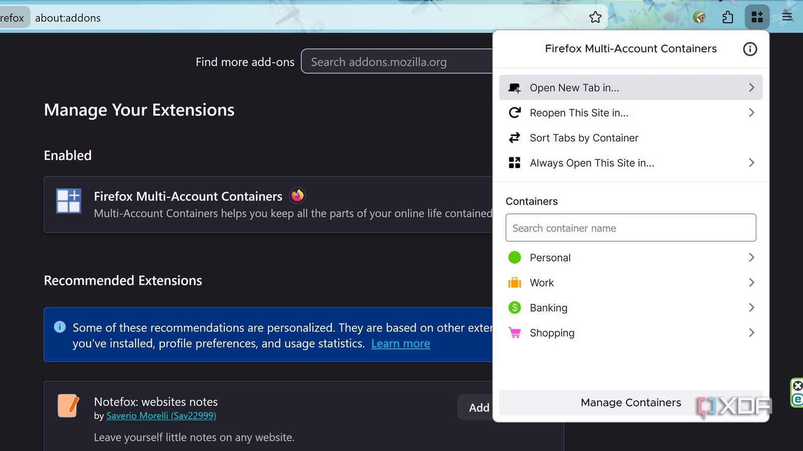Open the Firefox application hamburger menu
803x451 pixels.
pyautogui.click(x=787, y=17)
